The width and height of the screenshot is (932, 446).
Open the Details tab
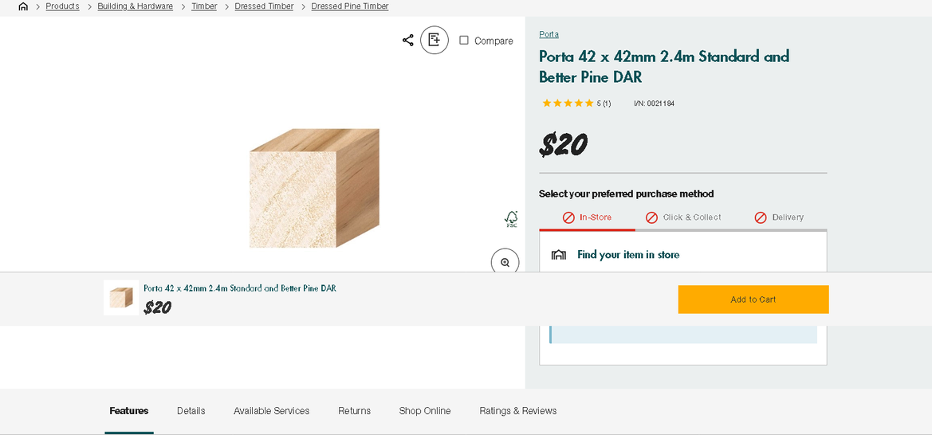pyautogui.click(x=191, y=411)
